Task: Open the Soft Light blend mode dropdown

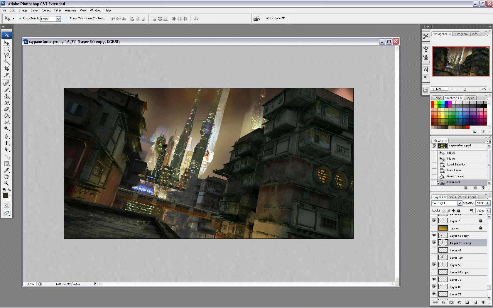Action: point(460,203)
